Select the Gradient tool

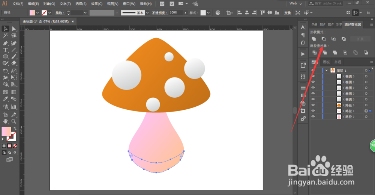point(14,92)
